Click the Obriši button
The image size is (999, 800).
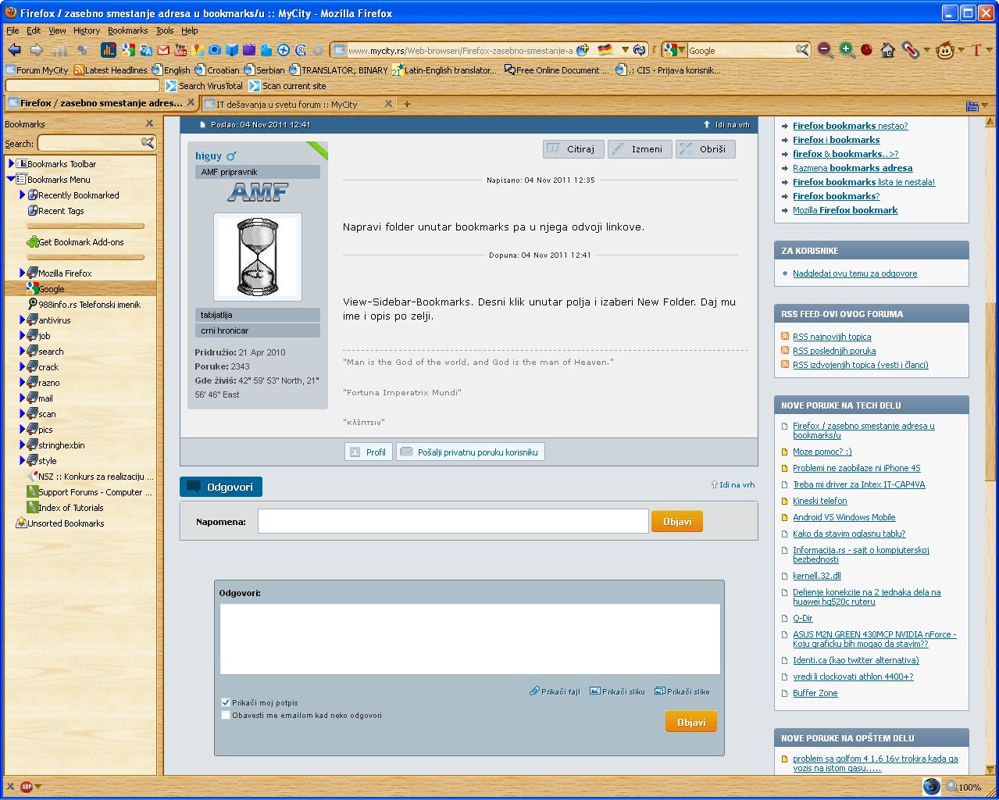[x=705, y=149]
